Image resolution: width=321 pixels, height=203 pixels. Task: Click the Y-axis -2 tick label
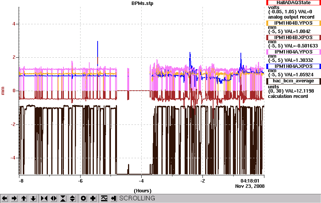click(13, 124)
